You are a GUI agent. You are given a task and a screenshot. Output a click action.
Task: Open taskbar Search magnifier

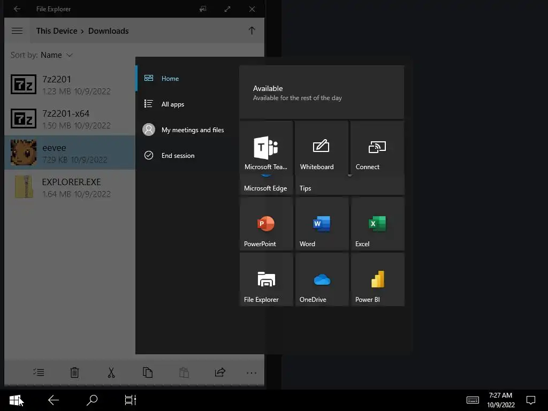pyautogui.click(x=92, y=400)
